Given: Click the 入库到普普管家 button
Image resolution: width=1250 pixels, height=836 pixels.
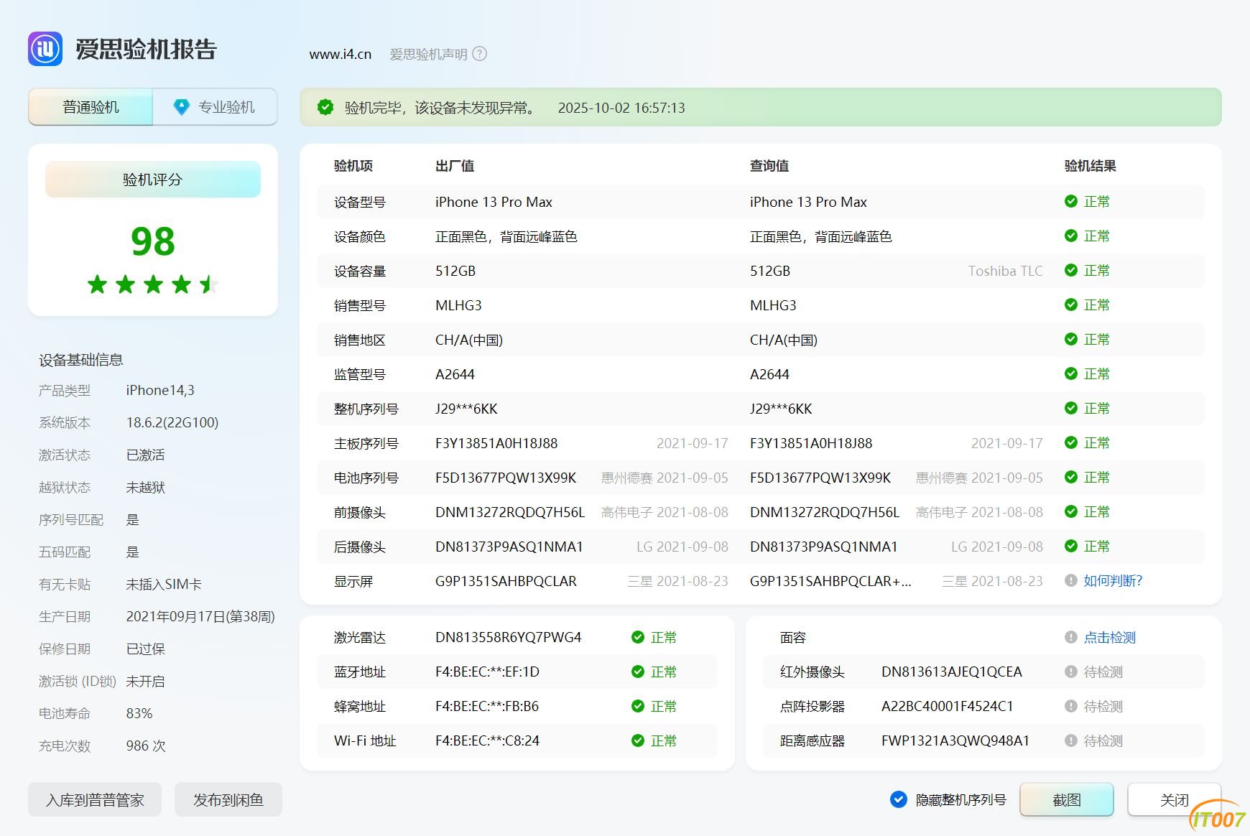Looking at the screenshot, I should (x=95, y=799).
